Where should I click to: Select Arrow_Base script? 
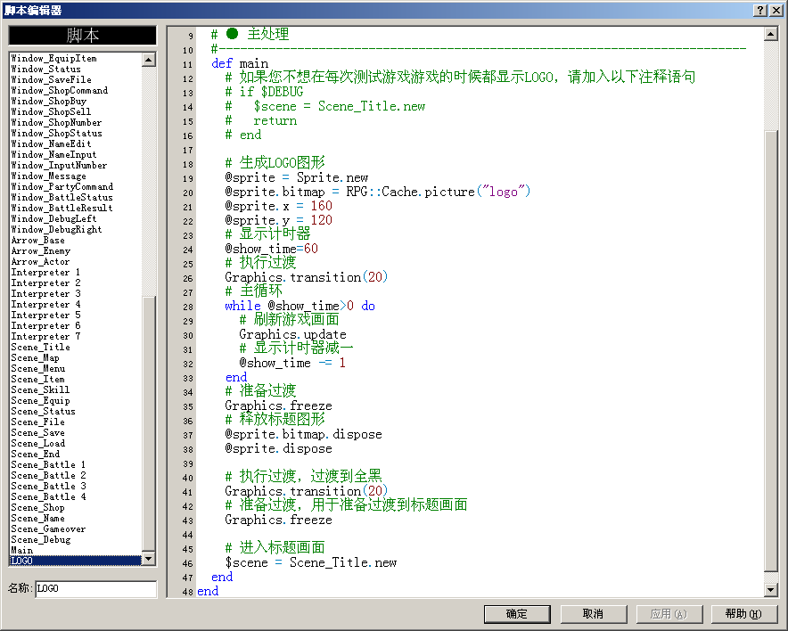coord(76,240)
